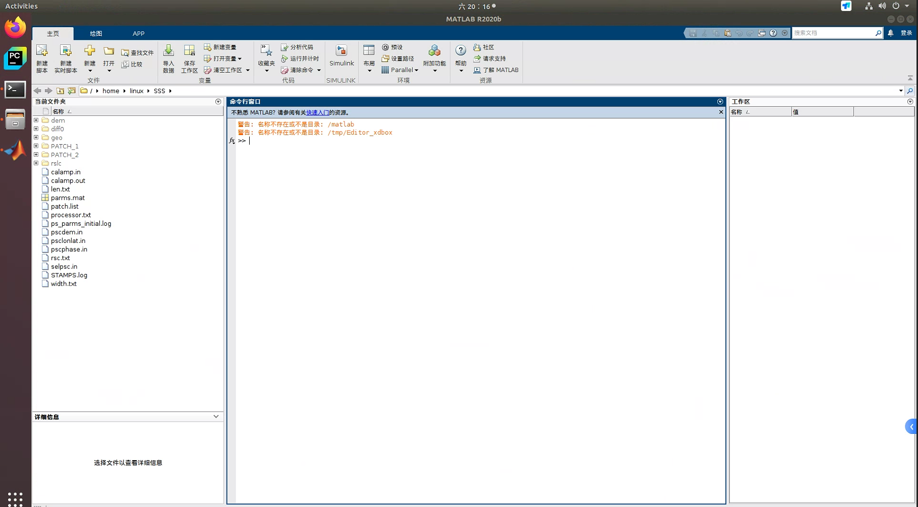Open PyCharm from the dock
This screenshot has width=918, height=507.
[x=15, y=58]
